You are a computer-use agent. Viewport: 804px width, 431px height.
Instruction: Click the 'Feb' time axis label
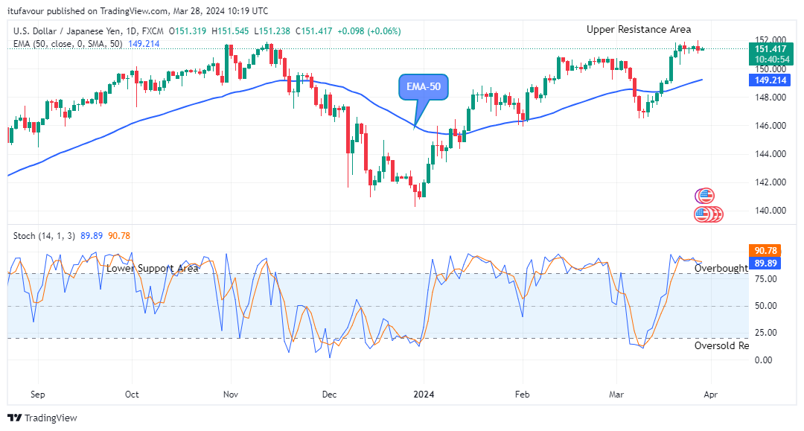click(x=522, y=394)
